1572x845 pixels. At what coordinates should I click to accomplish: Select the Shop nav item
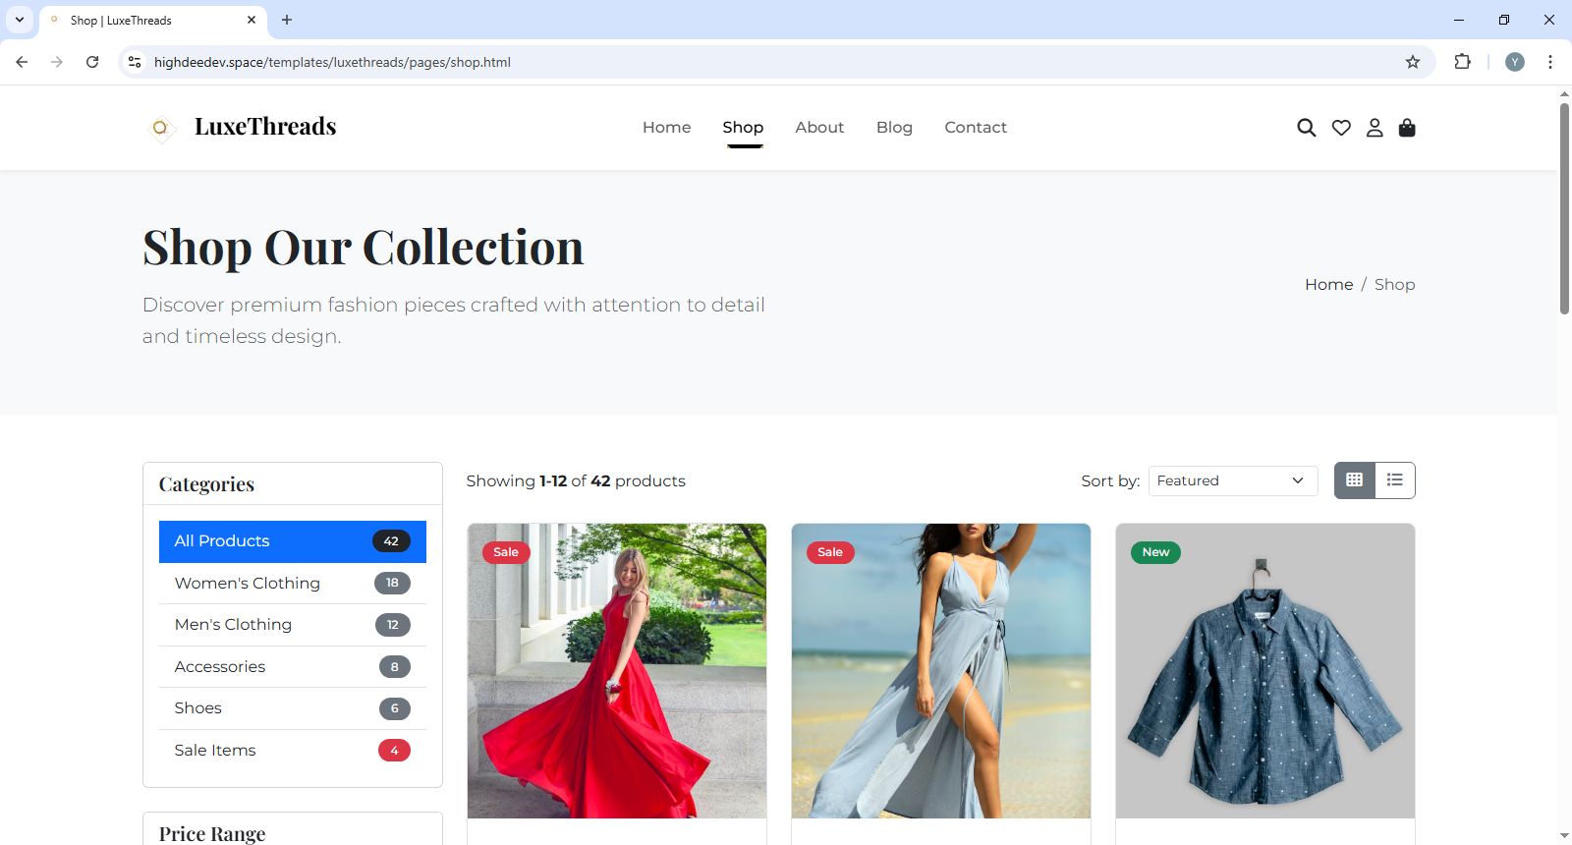pyautogui.click(x=743, y=127)
